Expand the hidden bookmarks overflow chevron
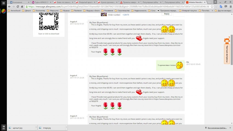Viewport: 233px width, 131px height. pyautogui.click(x=212, y=11)
